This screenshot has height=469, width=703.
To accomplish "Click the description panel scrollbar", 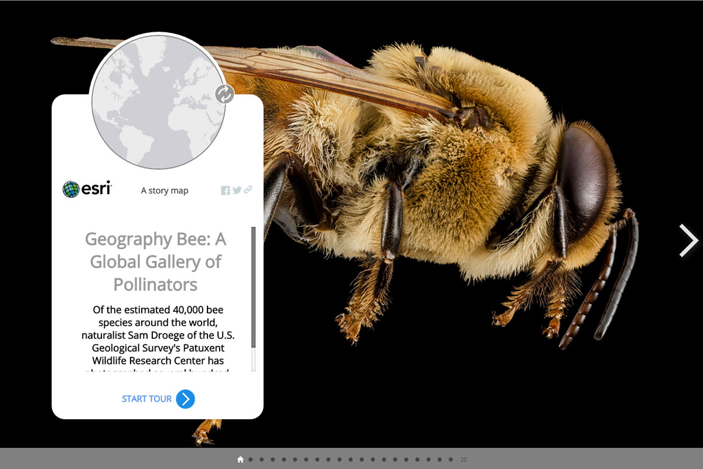I will point(254,287).
